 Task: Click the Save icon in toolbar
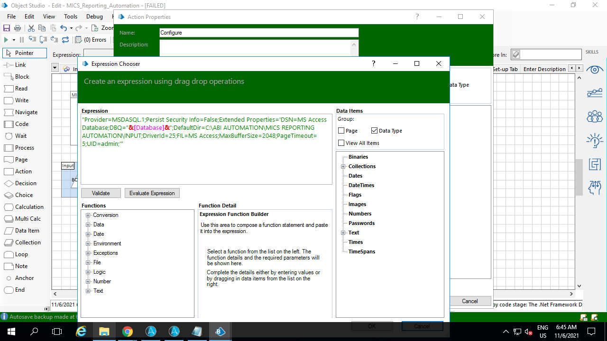pos(7,28)
